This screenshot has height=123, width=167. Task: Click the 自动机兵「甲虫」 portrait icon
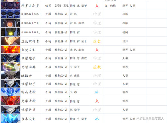[x=10, y=23]
